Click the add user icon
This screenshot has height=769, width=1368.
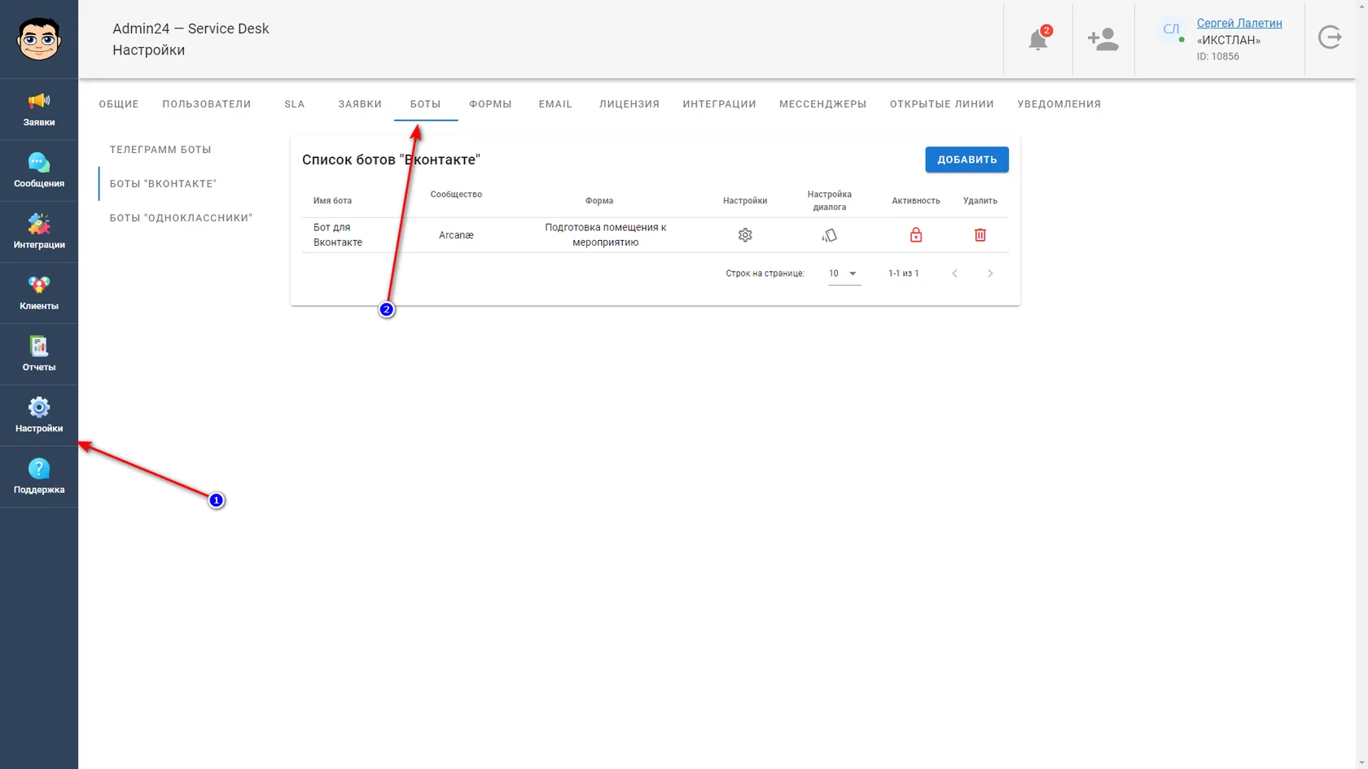point(1103,39)
